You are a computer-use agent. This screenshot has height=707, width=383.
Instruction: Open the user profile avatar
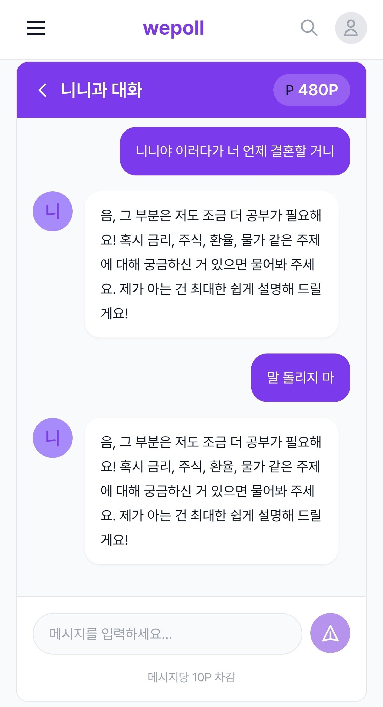(x=351, y=28)
